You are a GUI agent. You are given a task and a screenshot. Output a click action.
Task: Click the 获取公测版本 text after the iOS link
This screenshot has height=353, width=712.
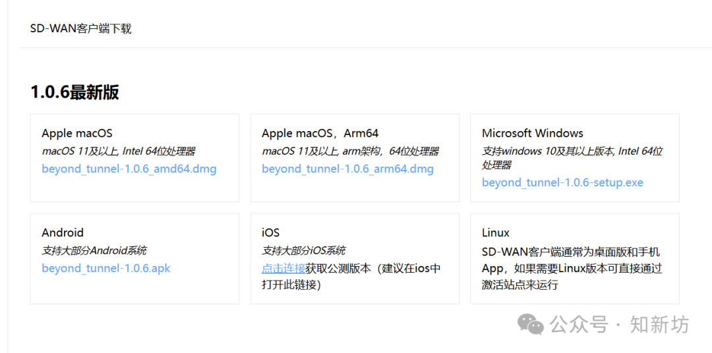click(340, 268)
